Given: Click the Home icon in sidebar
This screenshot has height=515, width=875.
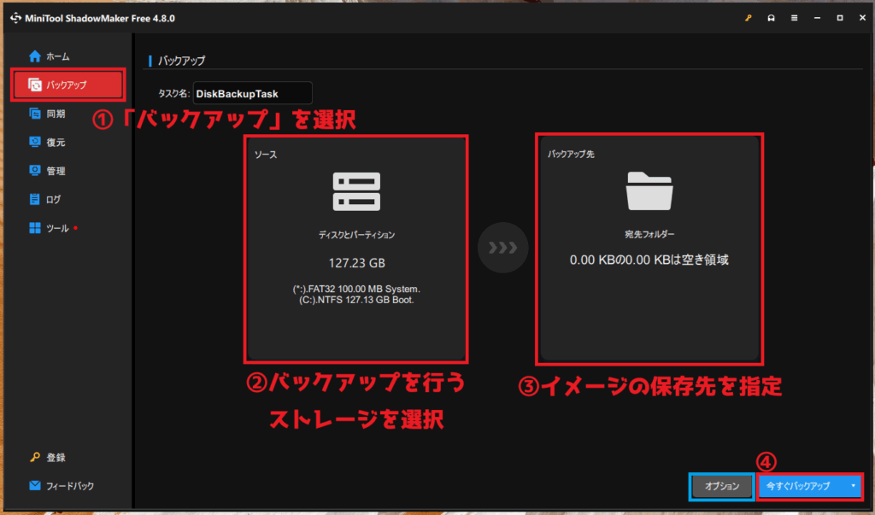Looking at the screenshot, I should click(x=35, y=56).
